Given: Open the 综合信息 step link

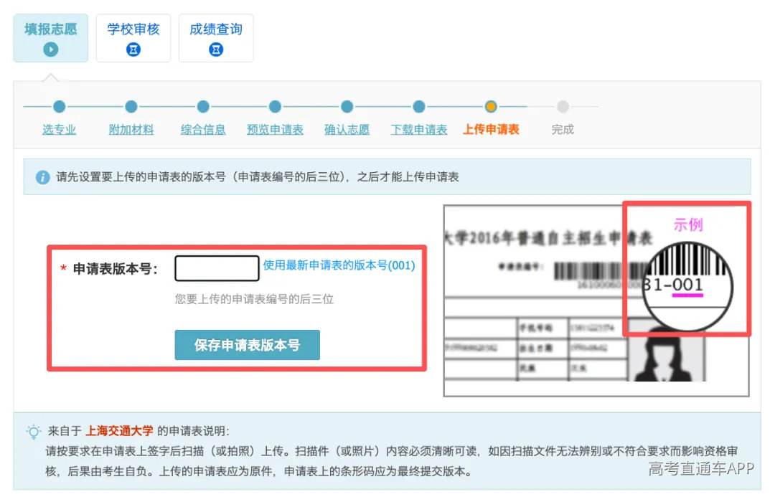Looking at the screenshot, I should click(x=202, y=129).
